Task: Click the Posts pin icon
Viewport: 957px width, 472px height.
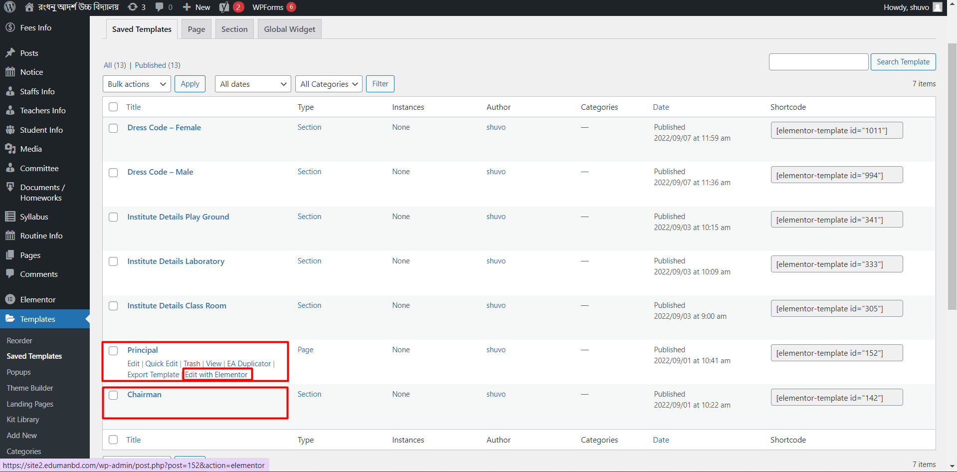Action: click(x=10, y=53)
